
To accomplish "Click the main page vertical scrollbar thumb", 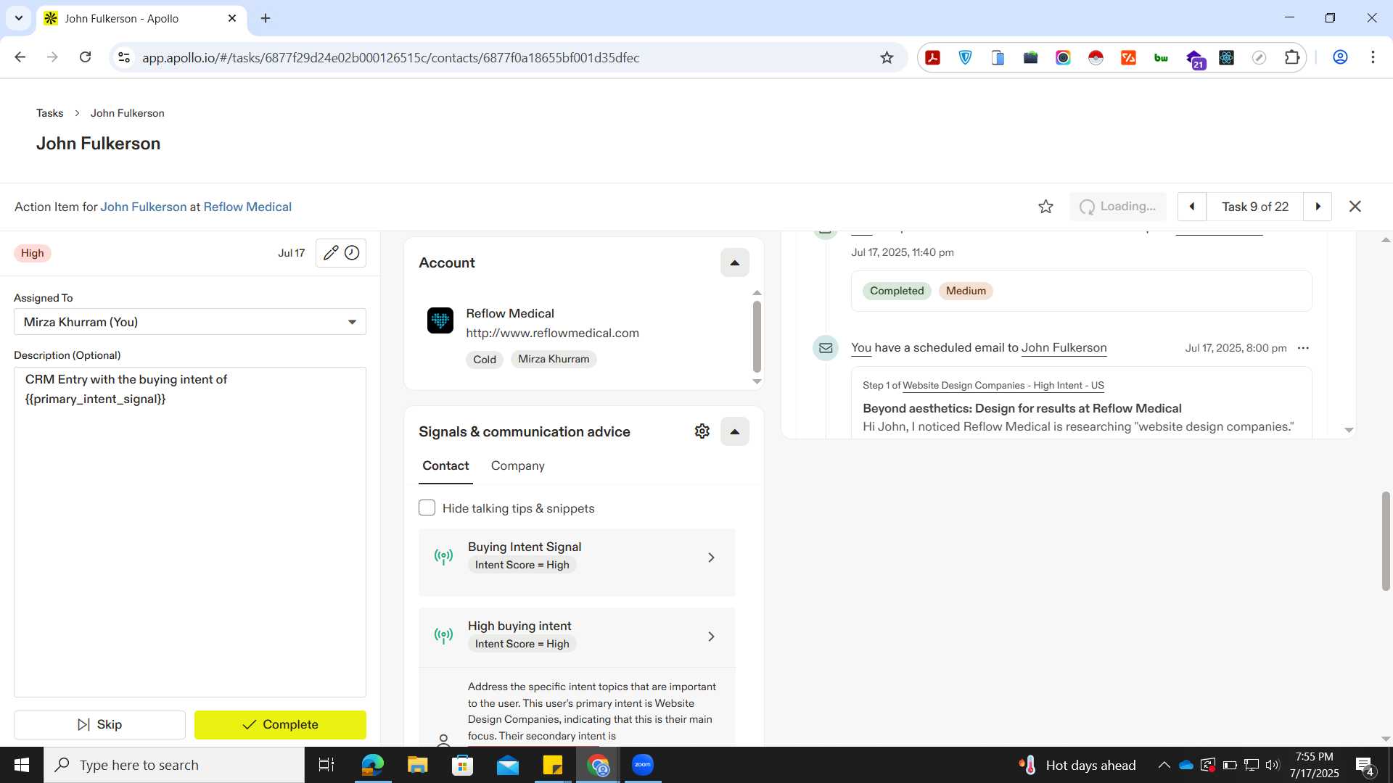I will pyautogui.click(x=1386, y=541).
